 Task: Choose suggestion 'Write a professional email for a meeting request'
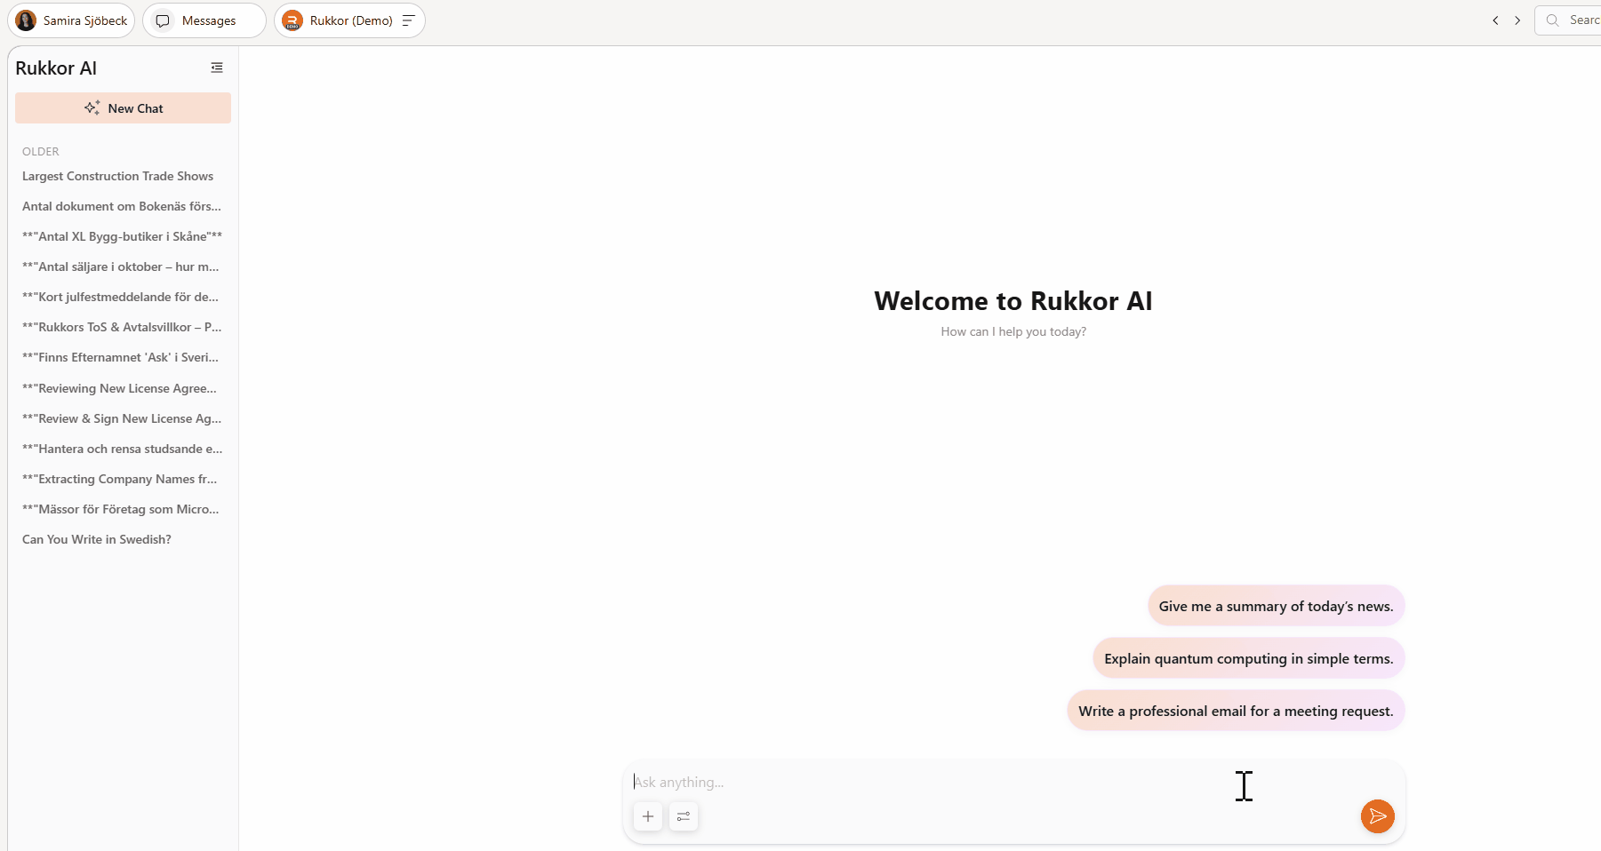(x=1236, y=711)
